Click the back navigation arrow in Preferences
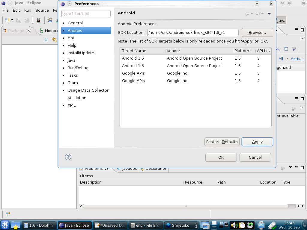This screenshot has width=307, height=230. [247, 14]
